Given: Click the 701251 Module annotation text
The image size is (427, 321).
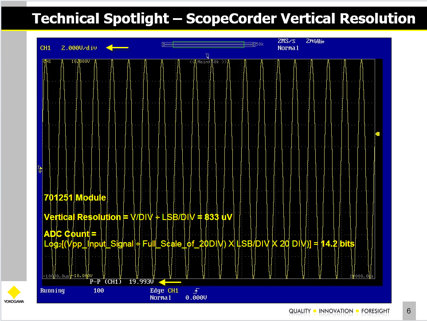Looking at the screenshot, I should pos(75,198).
